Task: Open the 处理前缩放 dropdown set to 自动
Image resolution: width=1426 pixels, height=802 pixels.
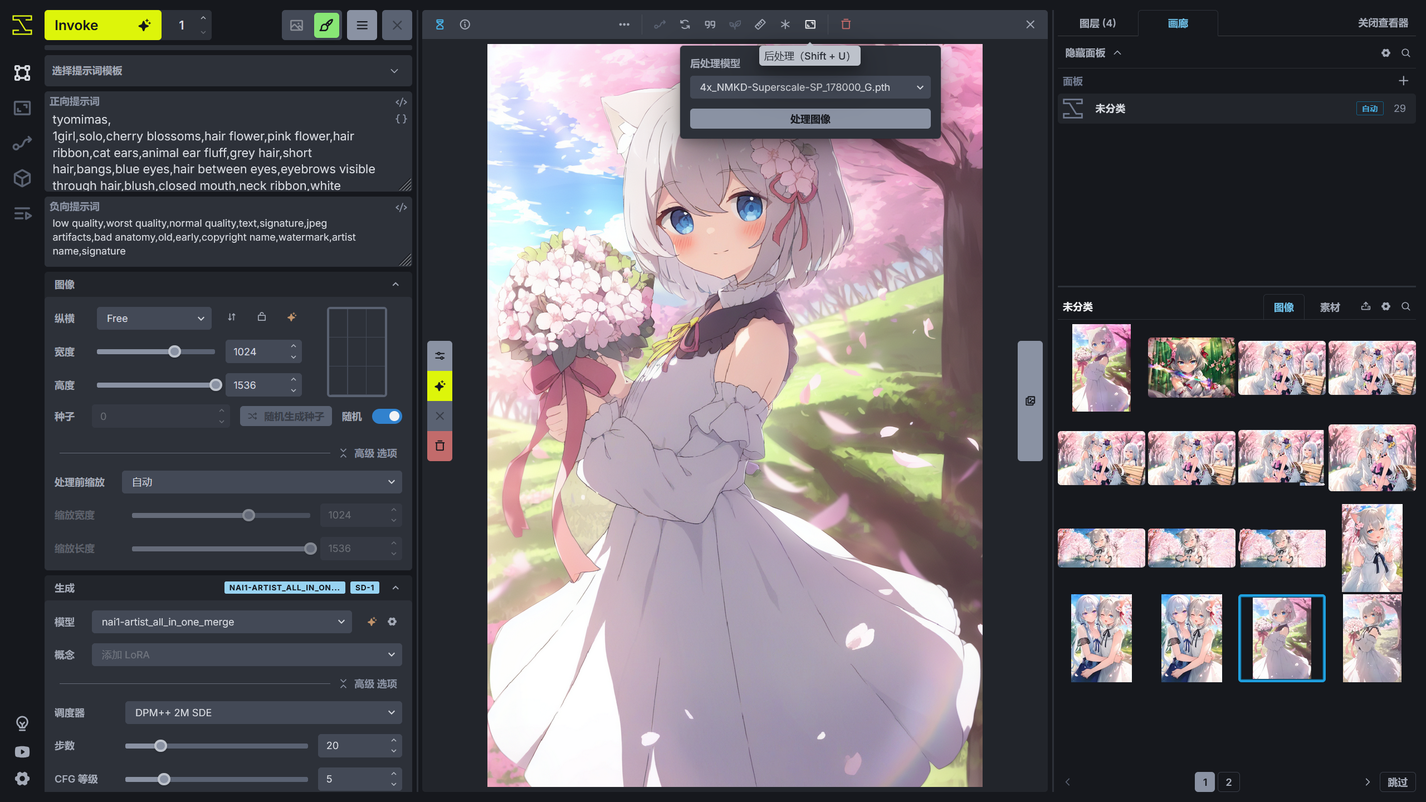Action: pos(261,482)
